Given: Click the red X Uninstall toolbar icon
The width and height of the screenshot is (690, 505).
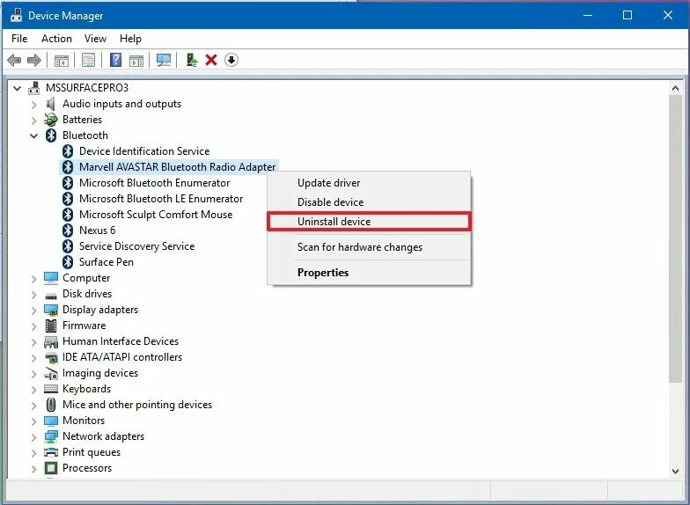Looking at the screenshot, I should tap(211, 60).
